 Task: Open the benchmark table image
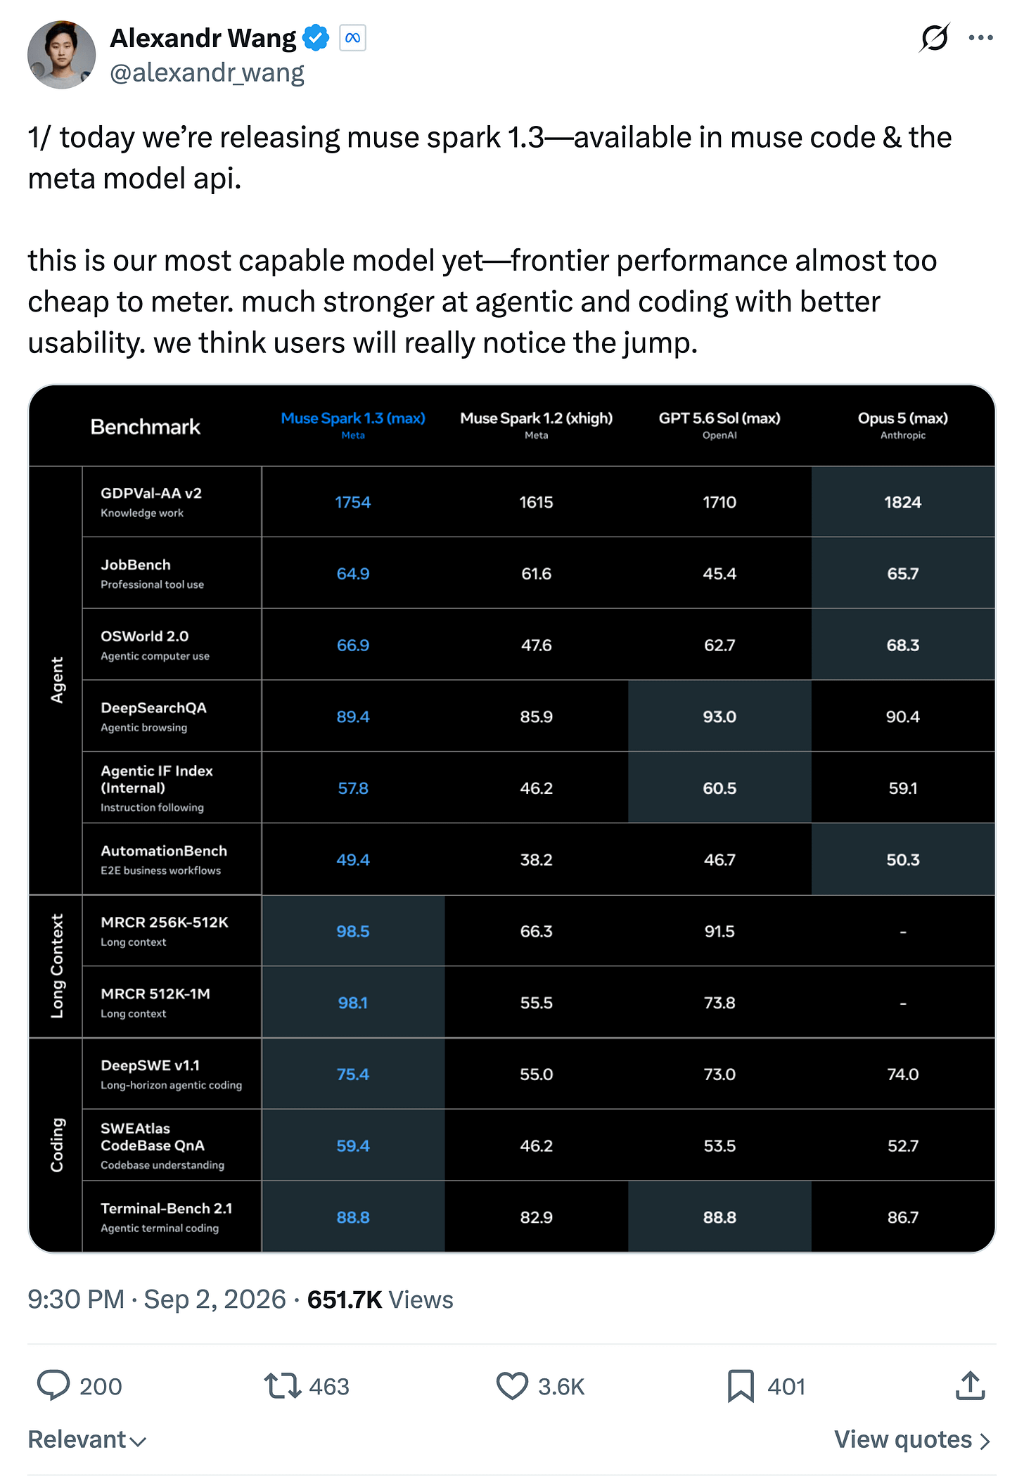[512, 818]
